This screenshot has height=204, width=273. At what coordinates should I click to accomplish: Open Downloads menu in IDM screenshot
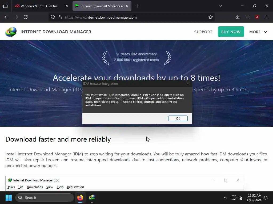click(x=35, y=187)
